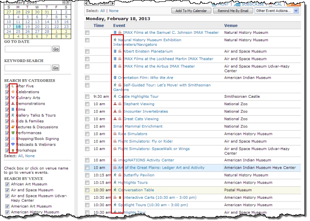Open Natural History Museum Exhibition Interpreters event
310x221 pixels.
[147, 42]
